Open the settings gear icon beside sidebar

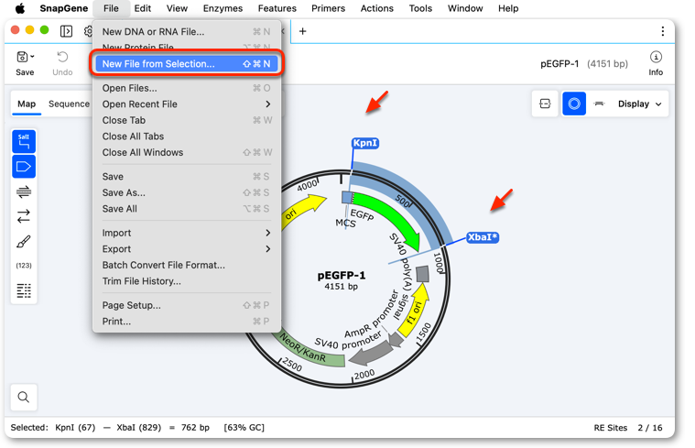[x=88, y=31]
